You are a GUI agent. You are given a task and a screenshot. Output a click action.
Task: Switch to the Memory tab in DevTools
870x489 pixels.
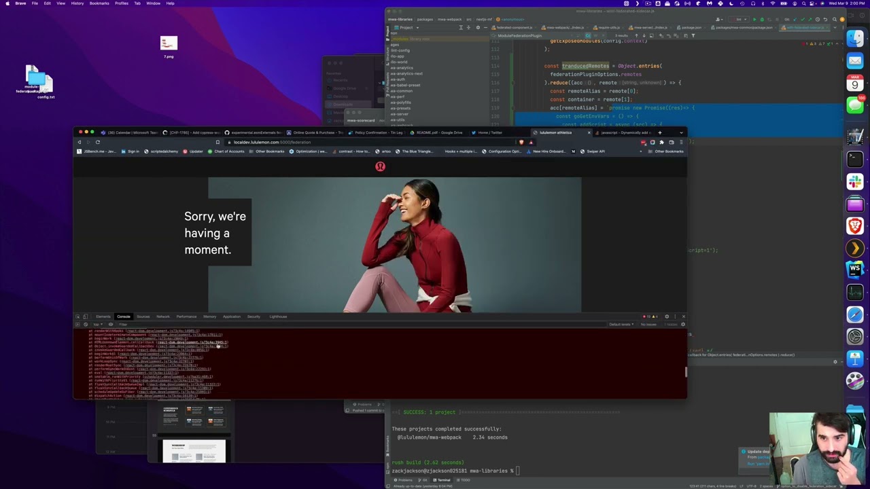tap(210, 316)
